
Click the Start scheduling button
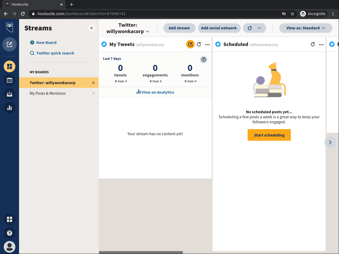[269, 135]
